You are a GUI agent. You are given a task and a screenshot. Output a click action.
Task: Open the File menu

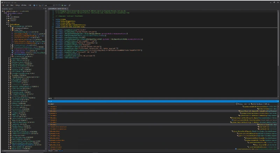(3, 5)
